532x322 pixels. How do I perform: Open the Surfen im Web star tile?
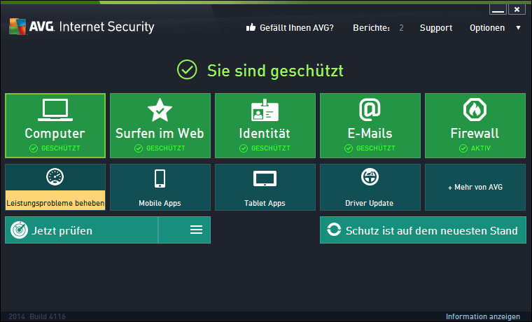pyautogui.click(x=160, y=125)
